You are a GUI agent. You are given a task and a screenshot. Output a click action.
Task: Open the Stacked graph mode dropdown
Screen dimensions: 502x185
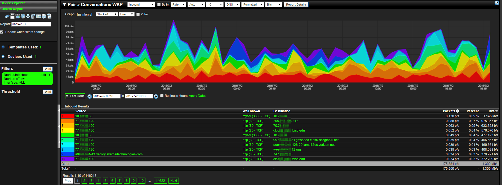tap(107, 14)
